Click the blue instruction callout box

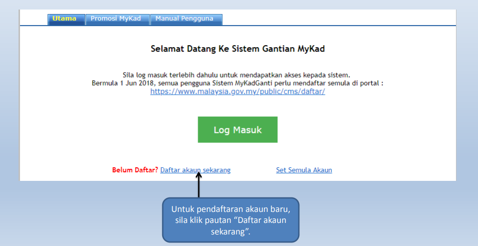click(231, 218)
